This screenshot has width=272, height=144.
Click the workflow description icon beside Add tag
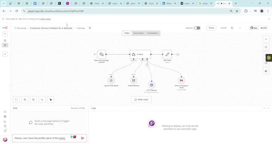90,28
